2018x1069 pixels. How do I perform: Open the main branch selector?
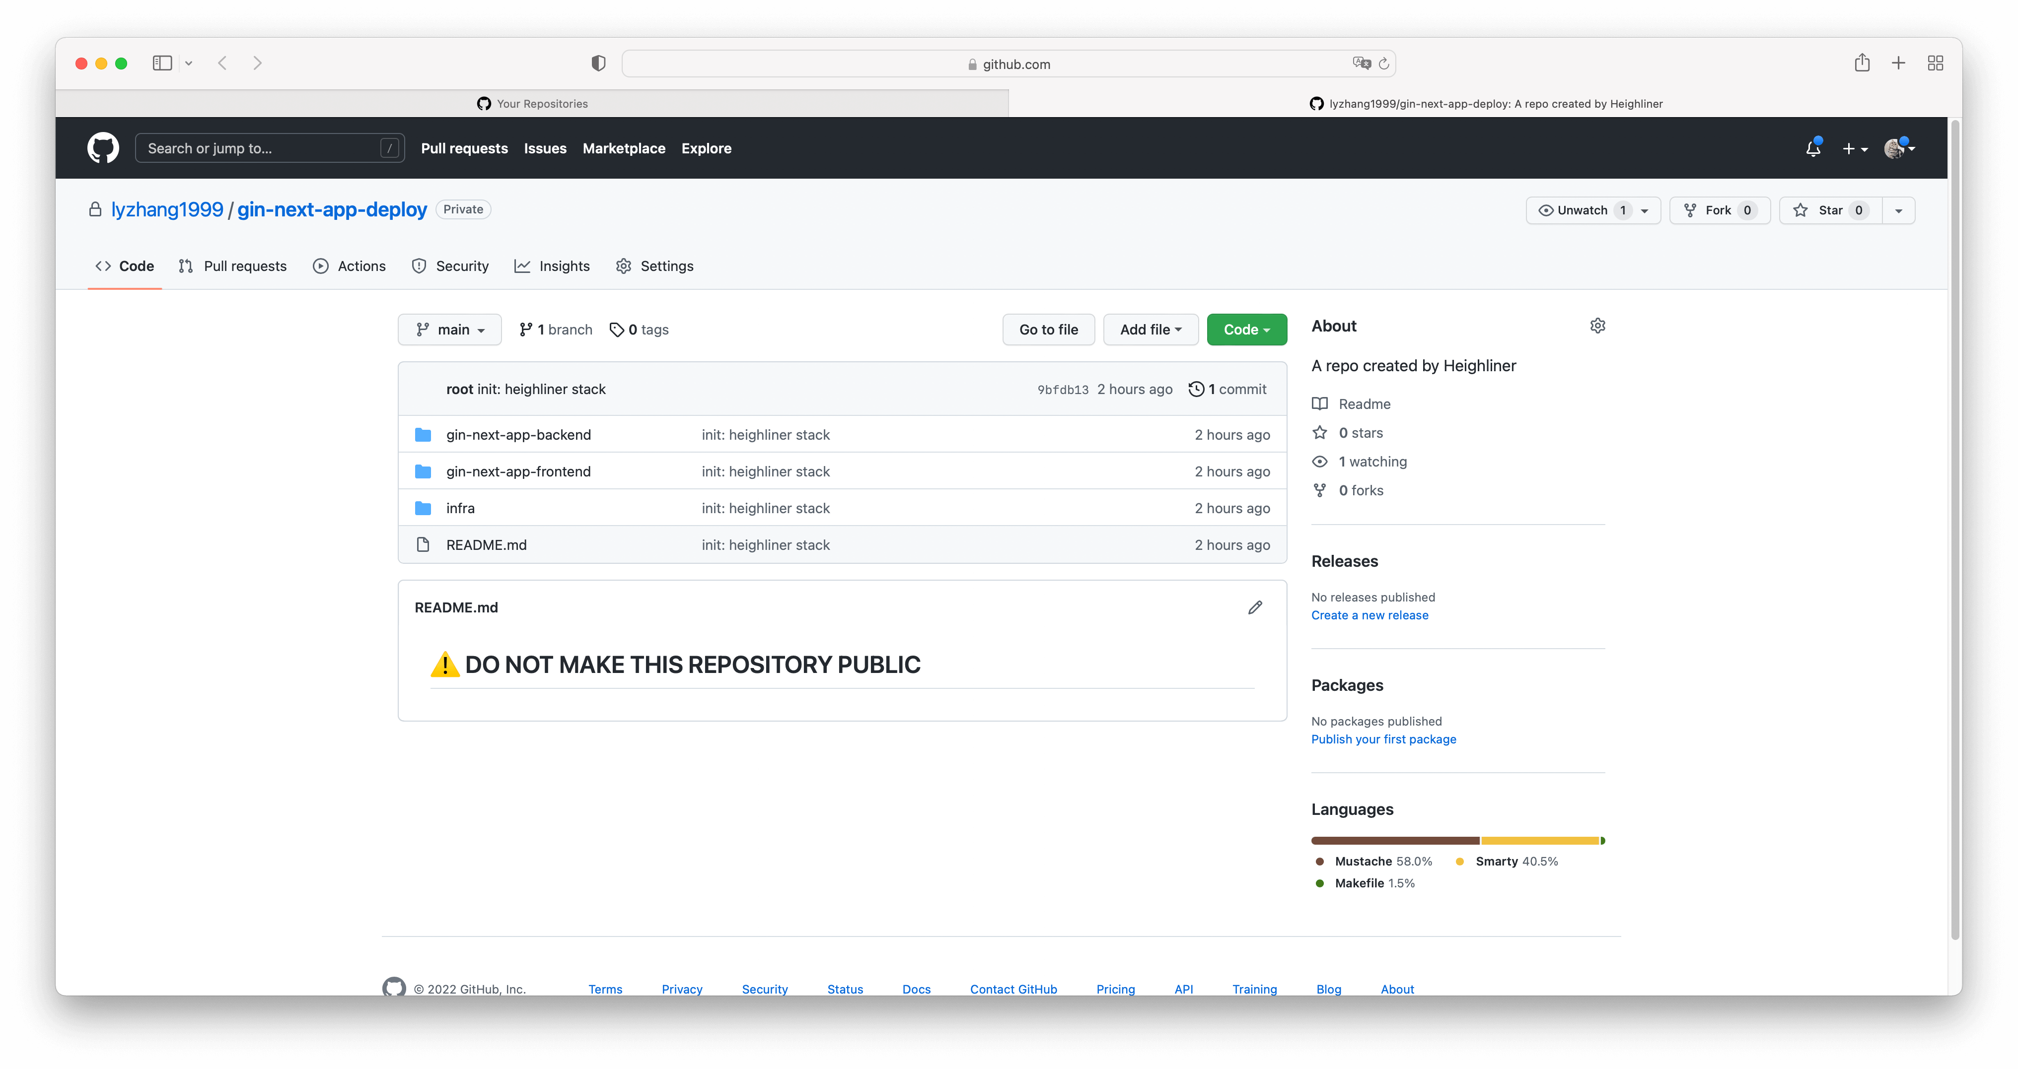click(x=450, y=330)
